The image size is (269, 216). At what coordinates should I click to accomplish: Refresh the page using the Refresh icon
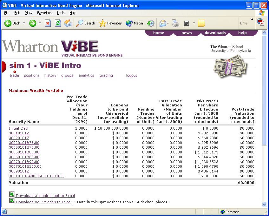[58, 23]
